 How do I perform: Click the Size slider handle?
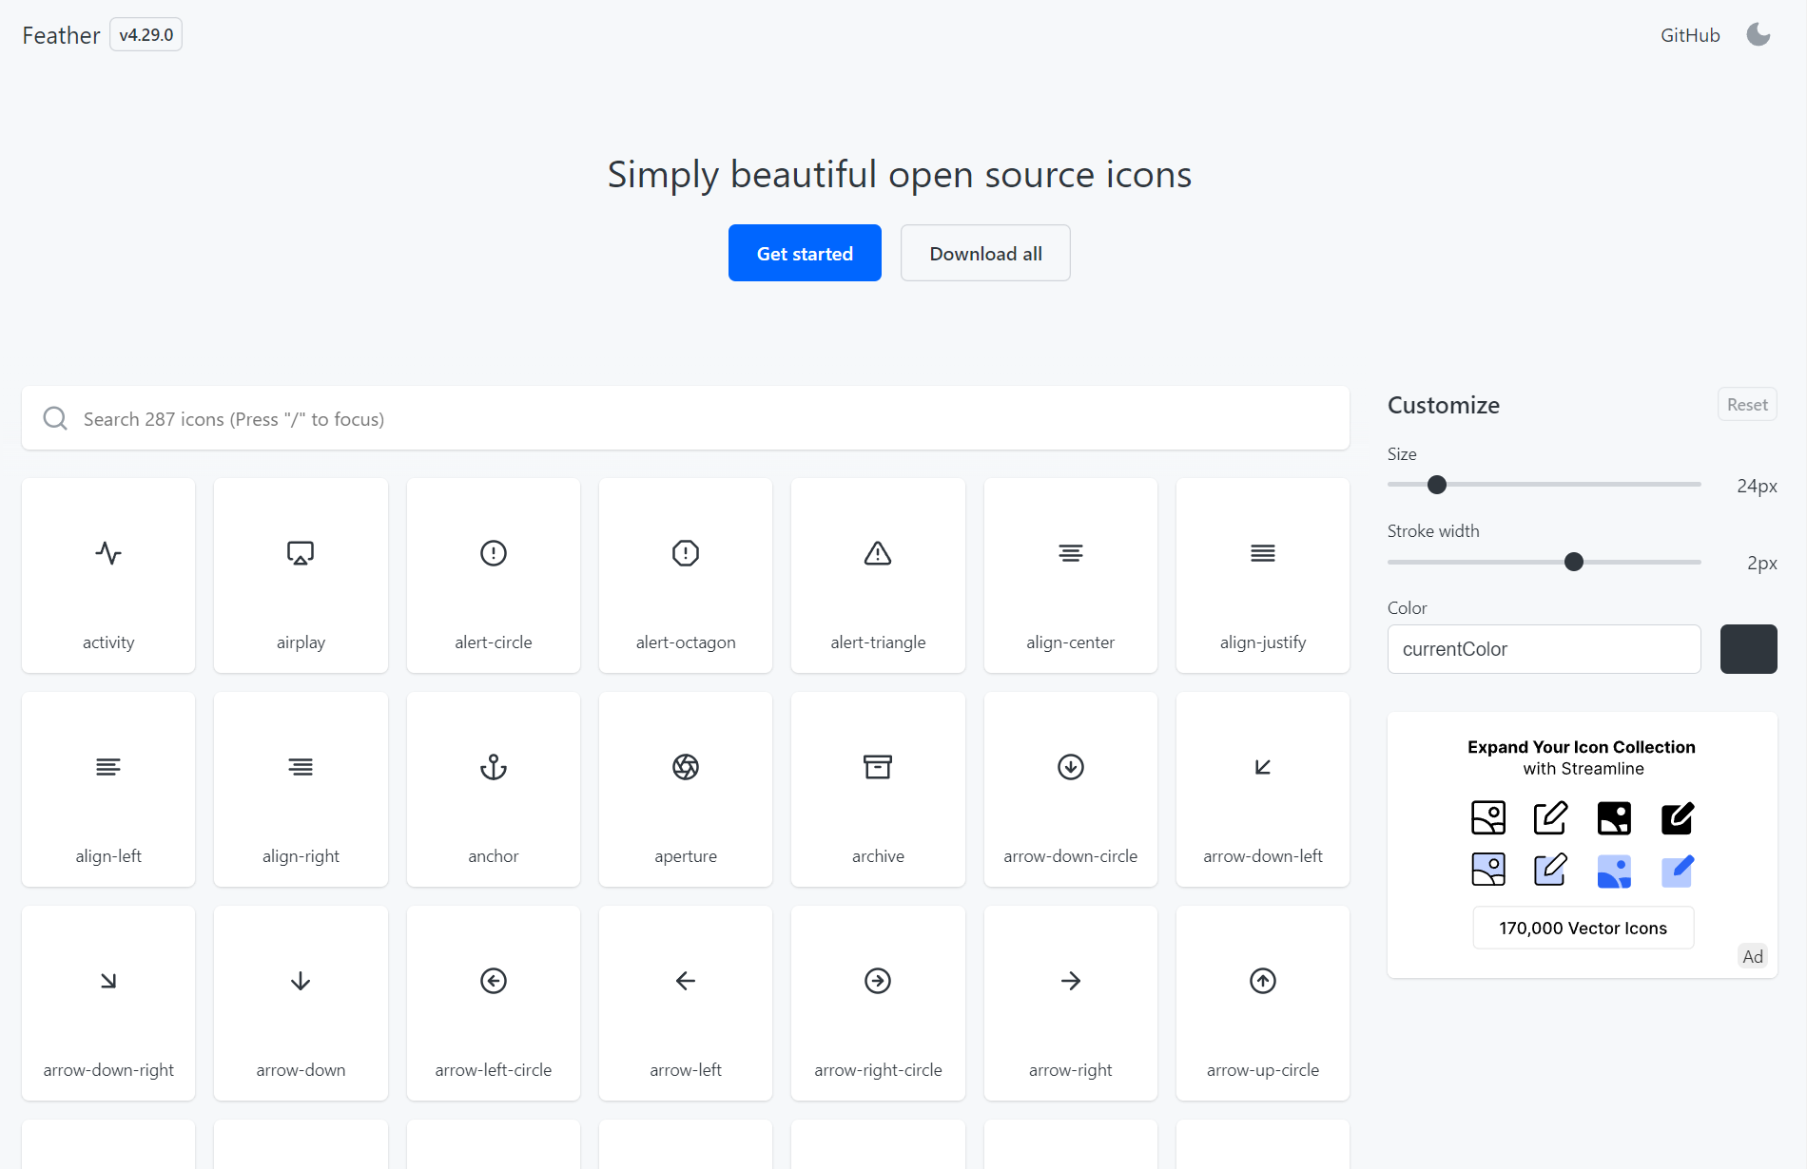[1437, 485]
